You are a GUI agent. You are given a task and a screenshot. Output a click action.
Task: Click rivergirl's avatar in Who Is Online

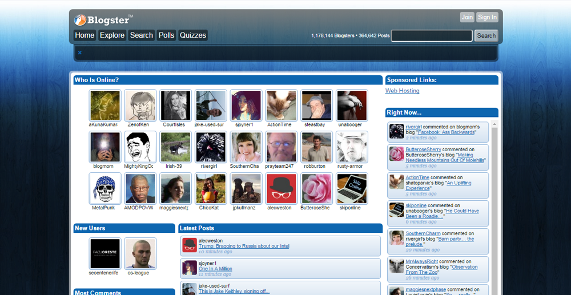tap(211, 147)
